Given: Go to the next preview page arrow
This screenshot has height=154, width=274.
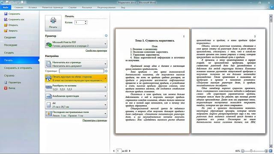Looking at the screenshot, I should point(130,151).
